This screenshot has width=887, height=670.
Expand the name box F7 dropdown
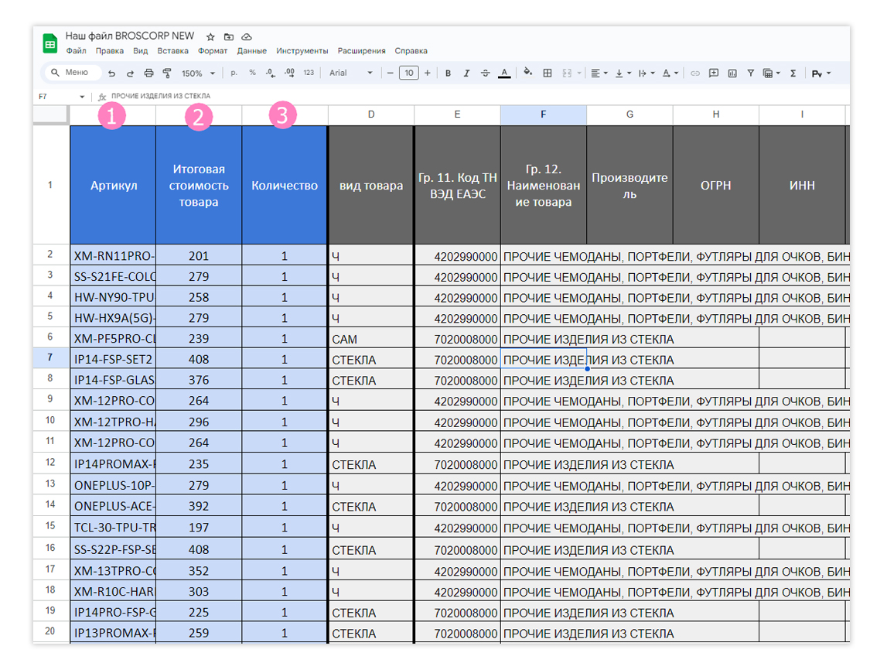click(82, 97)
